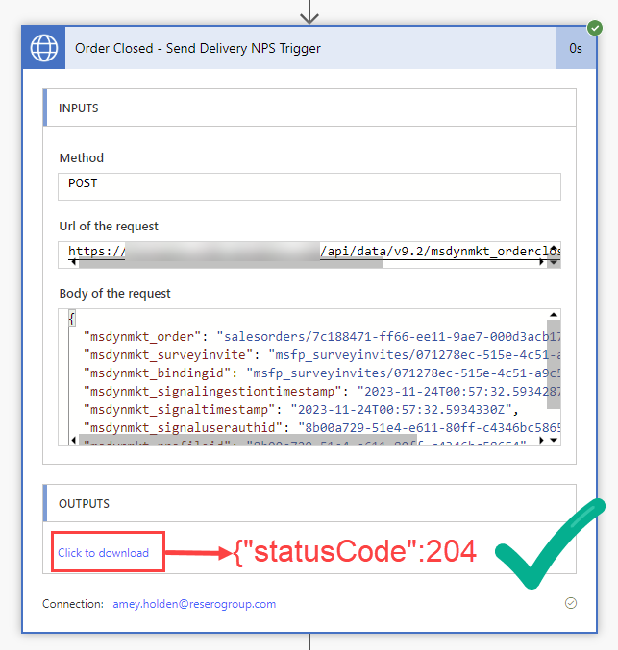Open the Click to download outputs link
Viewport: 618px width, 650px height.
click(103, 553)
